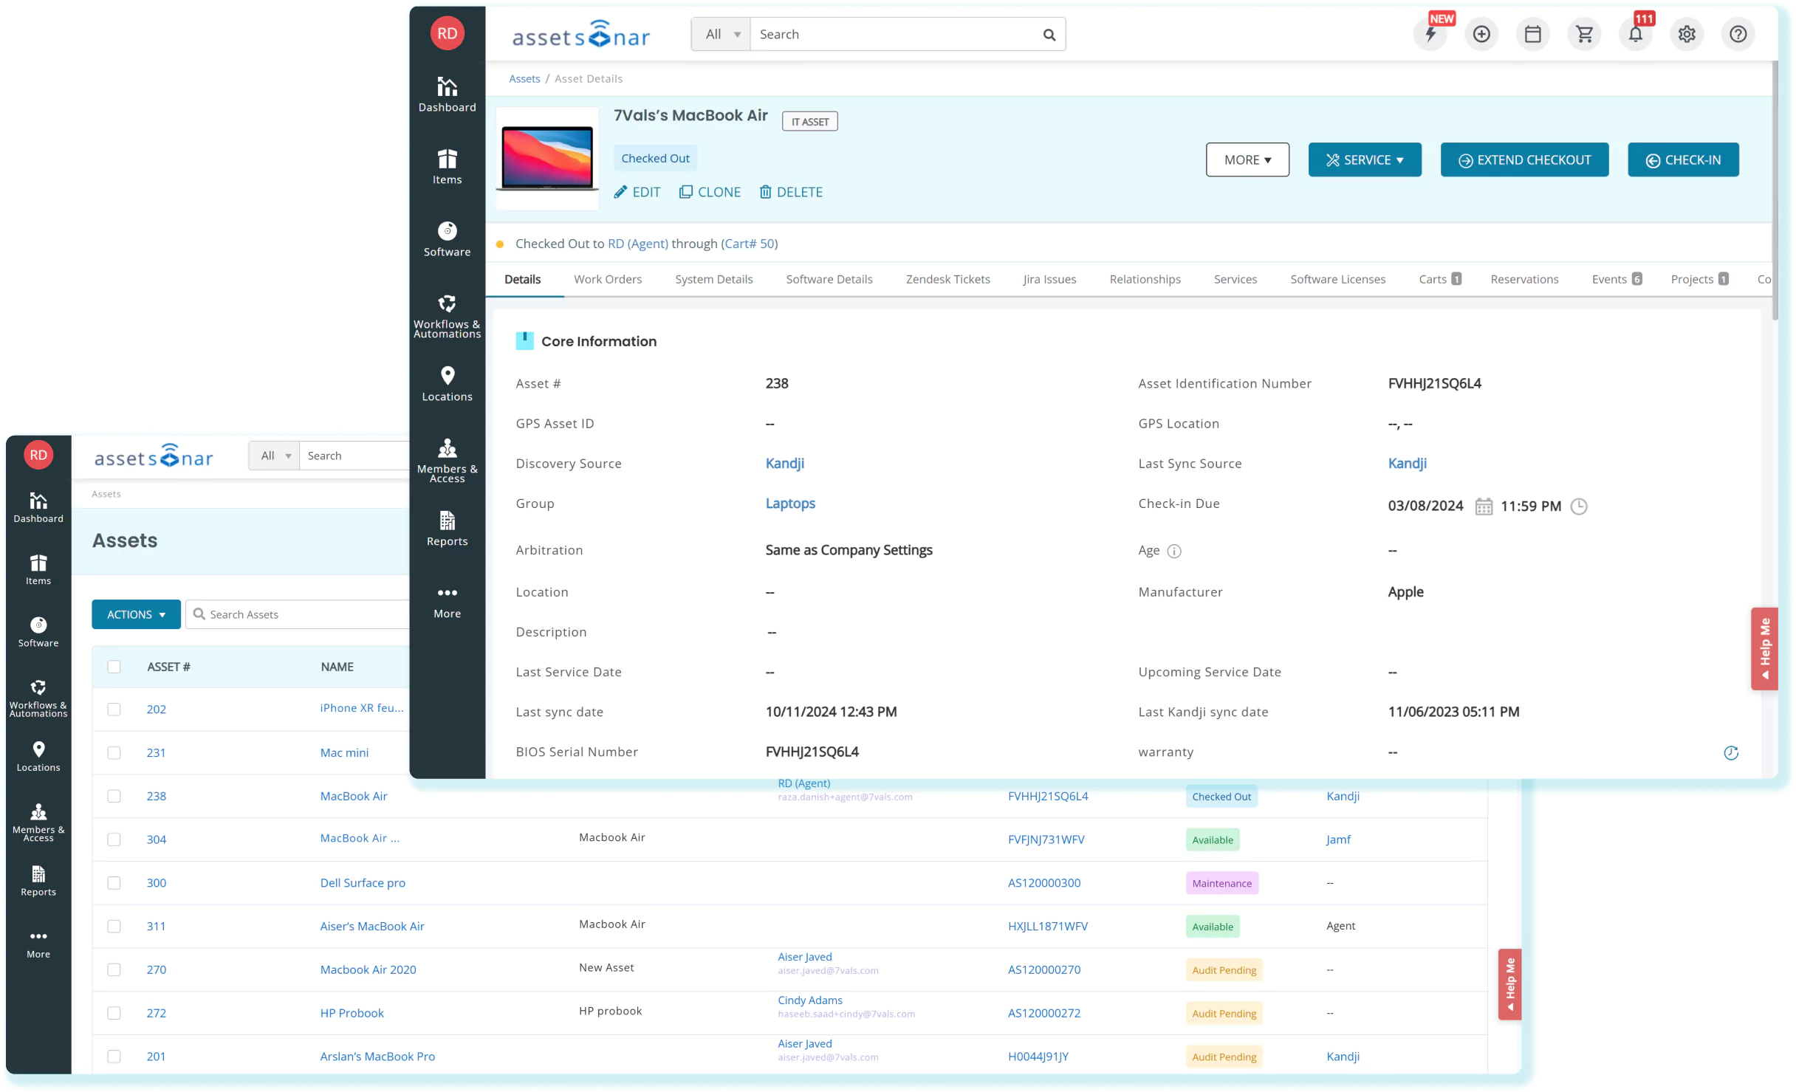
Task: Open Software in the back Assets window sidebar
Action: (x=38, y=633)
